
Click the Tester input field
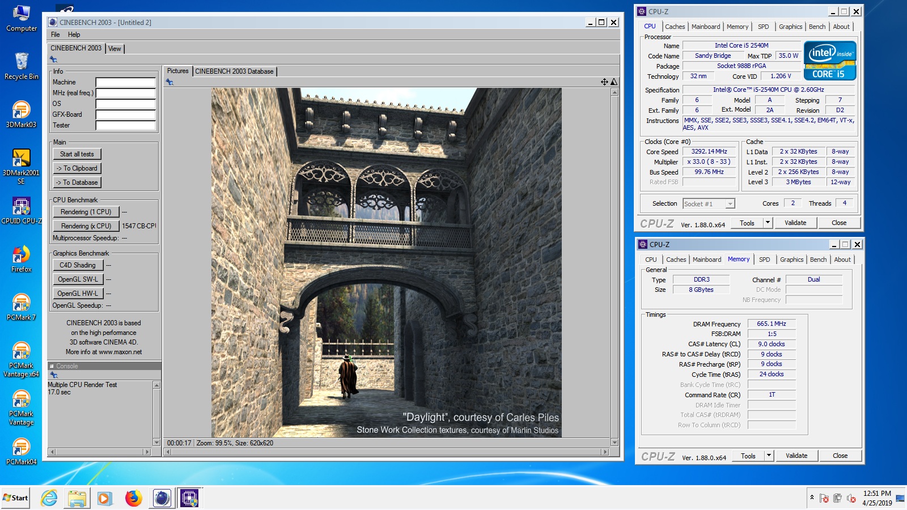(x=125, y=125)
